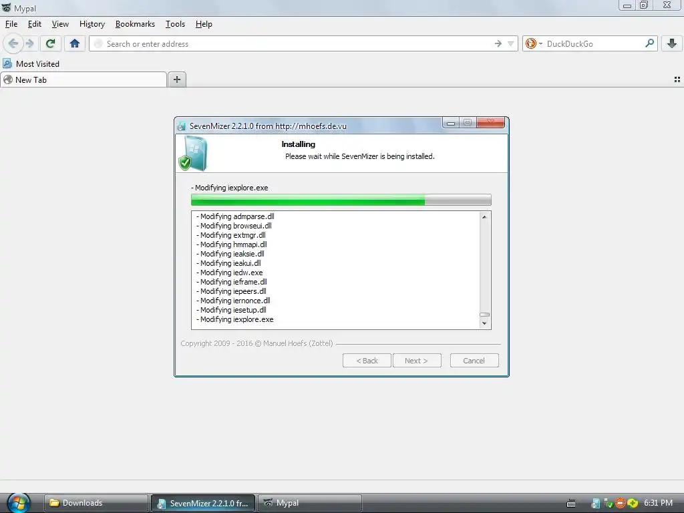Select the 'Modifying ieframe.dll' log line
This screenshot has height=513, width=684.
coord(232,282)
